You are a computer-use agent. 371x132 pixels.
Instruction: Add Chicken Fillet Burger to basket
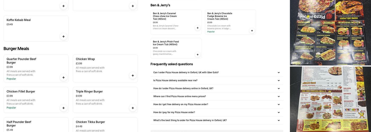63,108
